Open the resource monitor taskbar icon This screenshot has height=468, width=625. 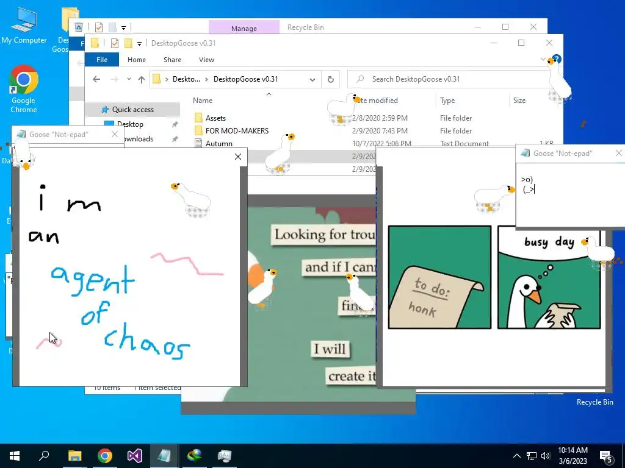(225, 456)
